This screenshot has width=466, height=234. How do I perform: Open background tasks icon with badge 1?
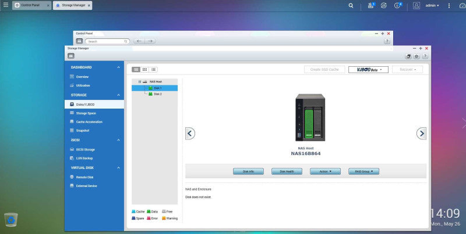pos(371,5)
